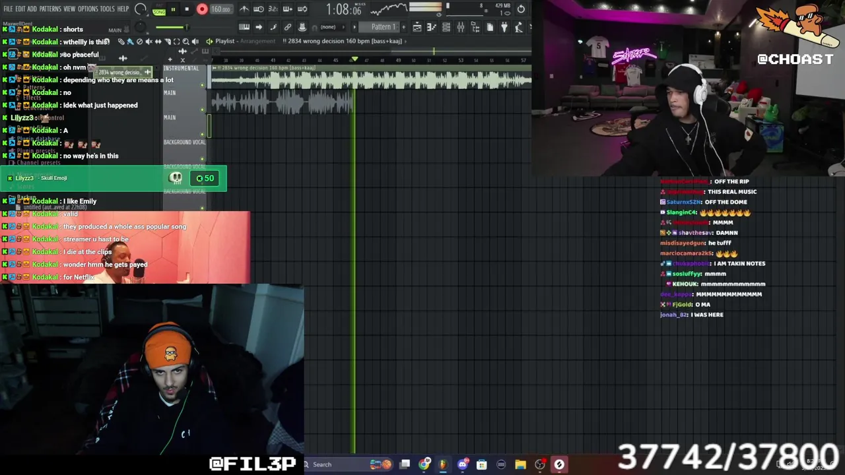Open the playlist menu speaker-arrow icon
Image resolution: width=845 pixels, height=475 pixels.
[x=209, y=41]
